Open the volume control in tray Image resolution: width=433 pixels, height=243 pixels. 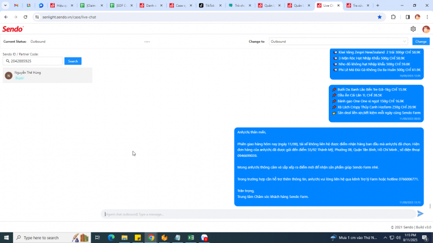[398, 237]
